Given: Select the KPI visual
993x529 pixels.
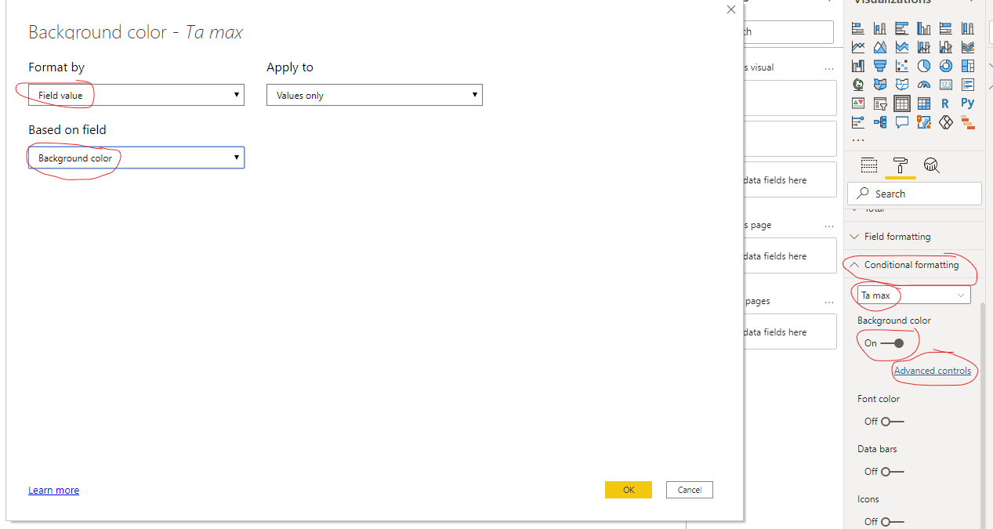Looking at the screenshot, I should pos(858,103).
